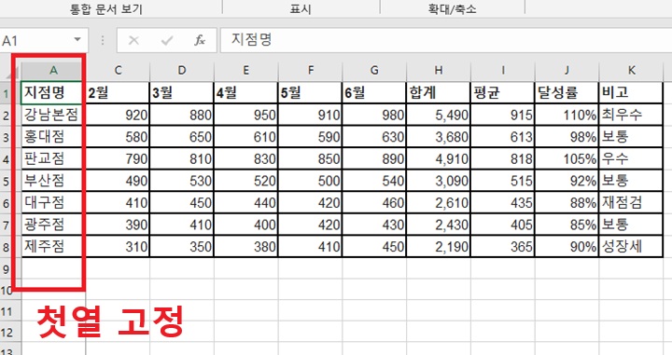Select column D header
This screenshot has width=672, height=355.
[182, 71]
